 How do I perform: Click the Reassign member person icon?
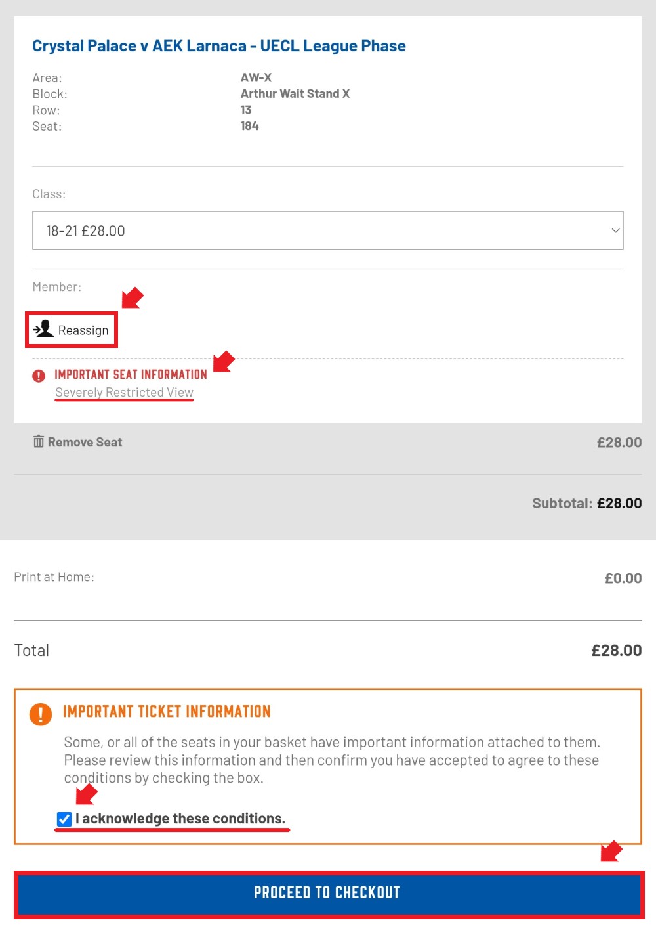[44, 329]
